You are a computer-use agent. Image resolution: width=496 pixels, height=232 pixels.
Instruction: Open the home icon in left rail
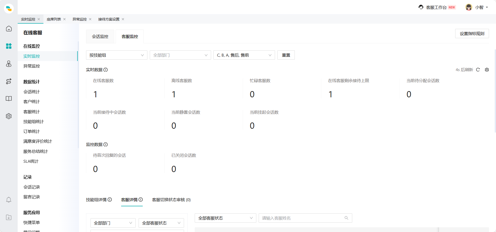[x=9, y=29]
